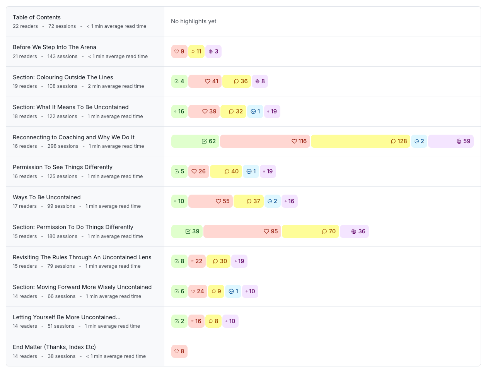Open "Section: What It Means To Be Uncontained"

(x=71, y=107)
